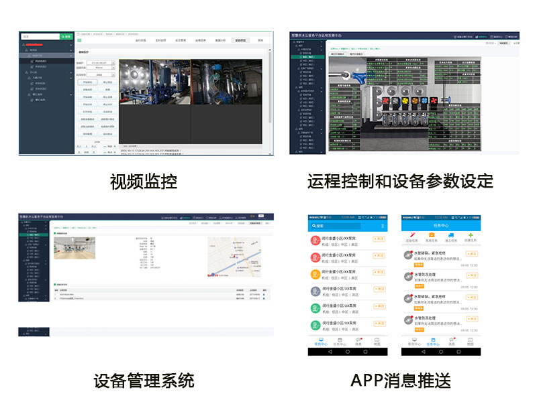
Task: Click the green search button in video monitoring sidebar
Action: click(x=66, y=37)
